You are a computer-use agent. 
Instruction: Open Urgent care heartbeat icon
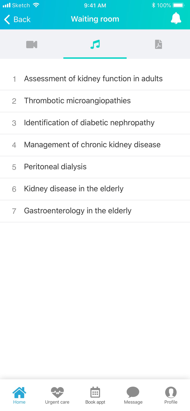tap(57, 393)
